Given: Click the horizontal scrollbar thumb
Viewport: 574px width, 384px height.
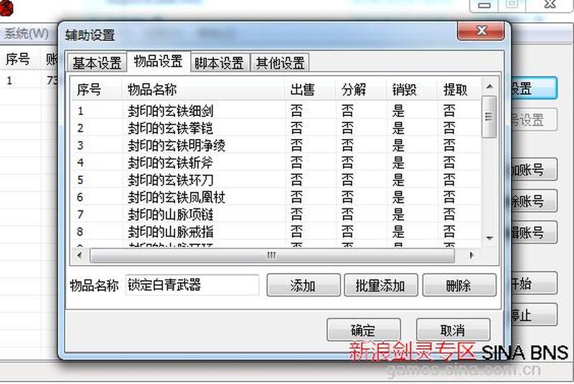Looking at the screenshot, I should point(272,255).
